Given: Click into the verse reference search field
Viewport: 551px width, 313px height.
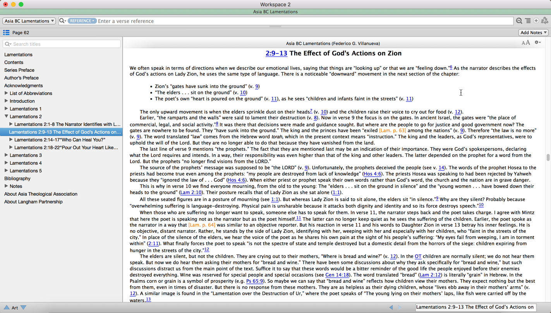Looking at the screenshot, I should tap(305, 21).
